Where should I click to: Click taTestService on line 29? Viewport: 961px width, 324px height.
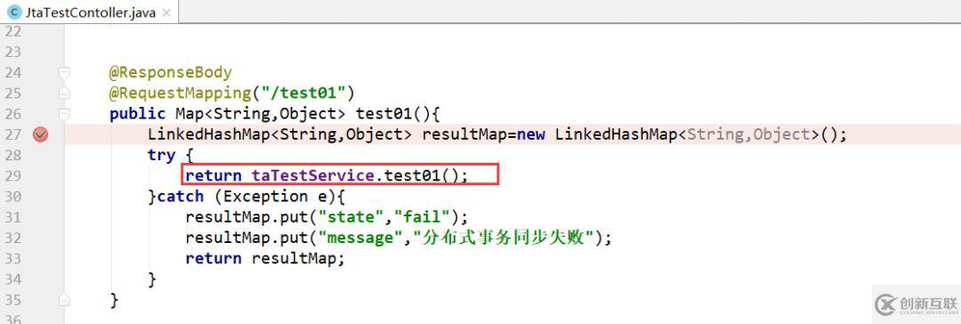point(312,175)
